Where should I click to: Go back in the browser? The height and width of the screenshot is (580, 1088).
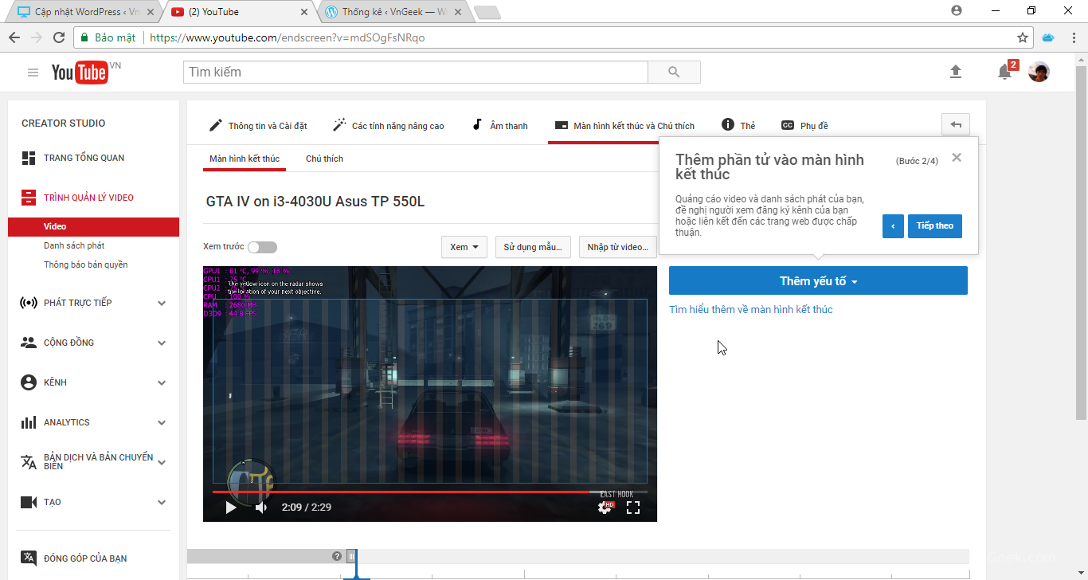click(14, 37)
